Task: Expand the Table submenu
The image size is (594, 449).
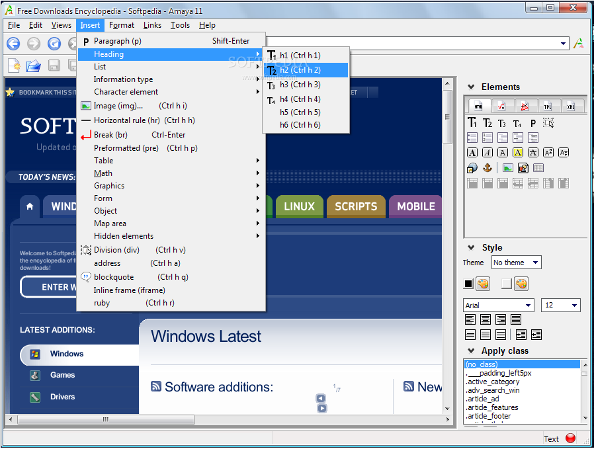Action: tap(171, 161)
